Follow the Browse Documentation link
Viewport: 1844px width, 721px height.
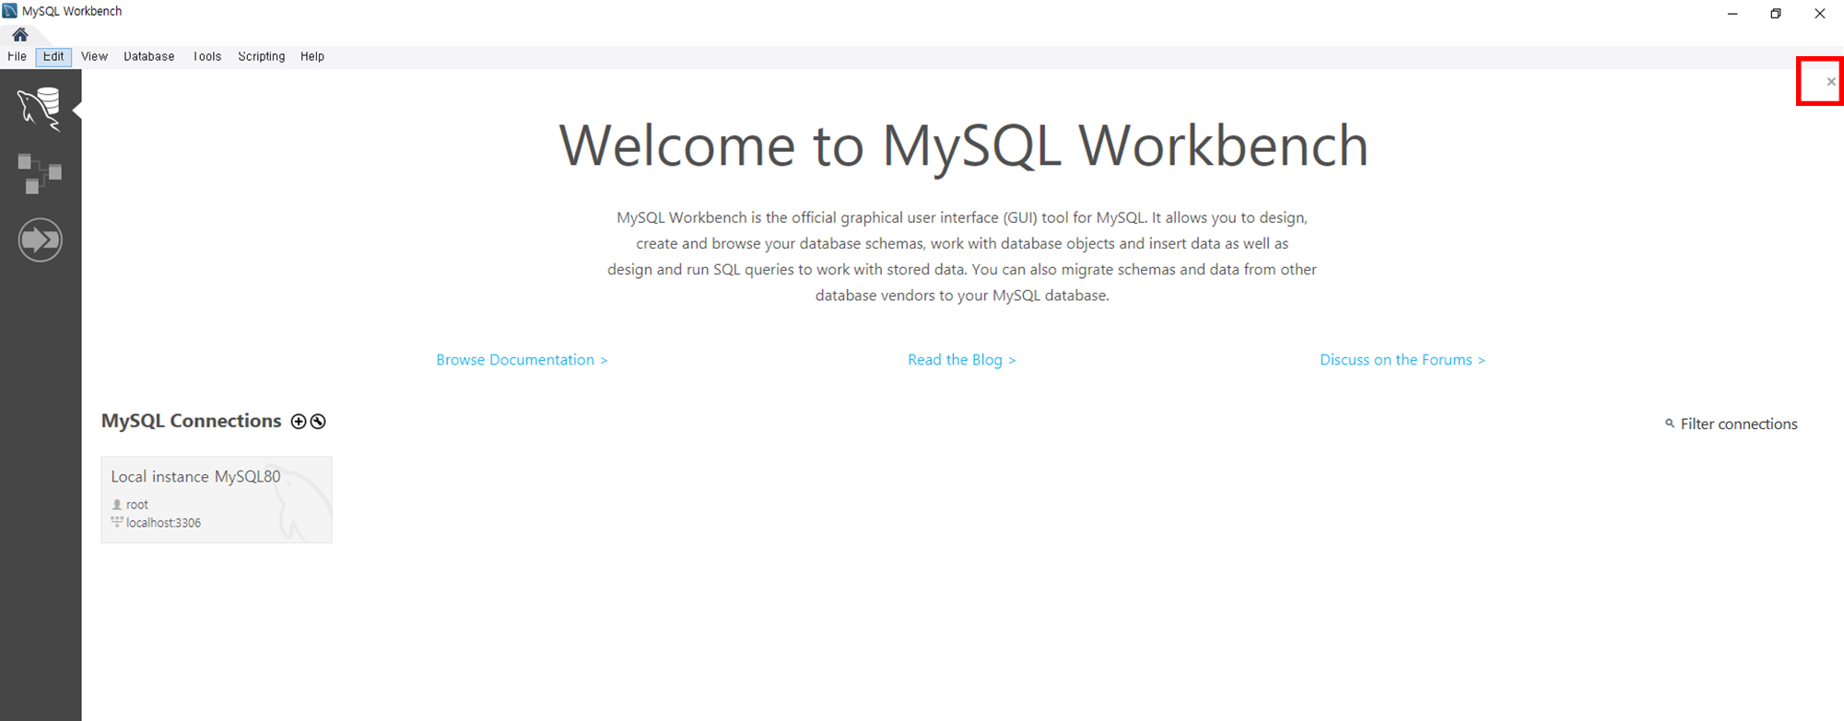click(522, 359)
